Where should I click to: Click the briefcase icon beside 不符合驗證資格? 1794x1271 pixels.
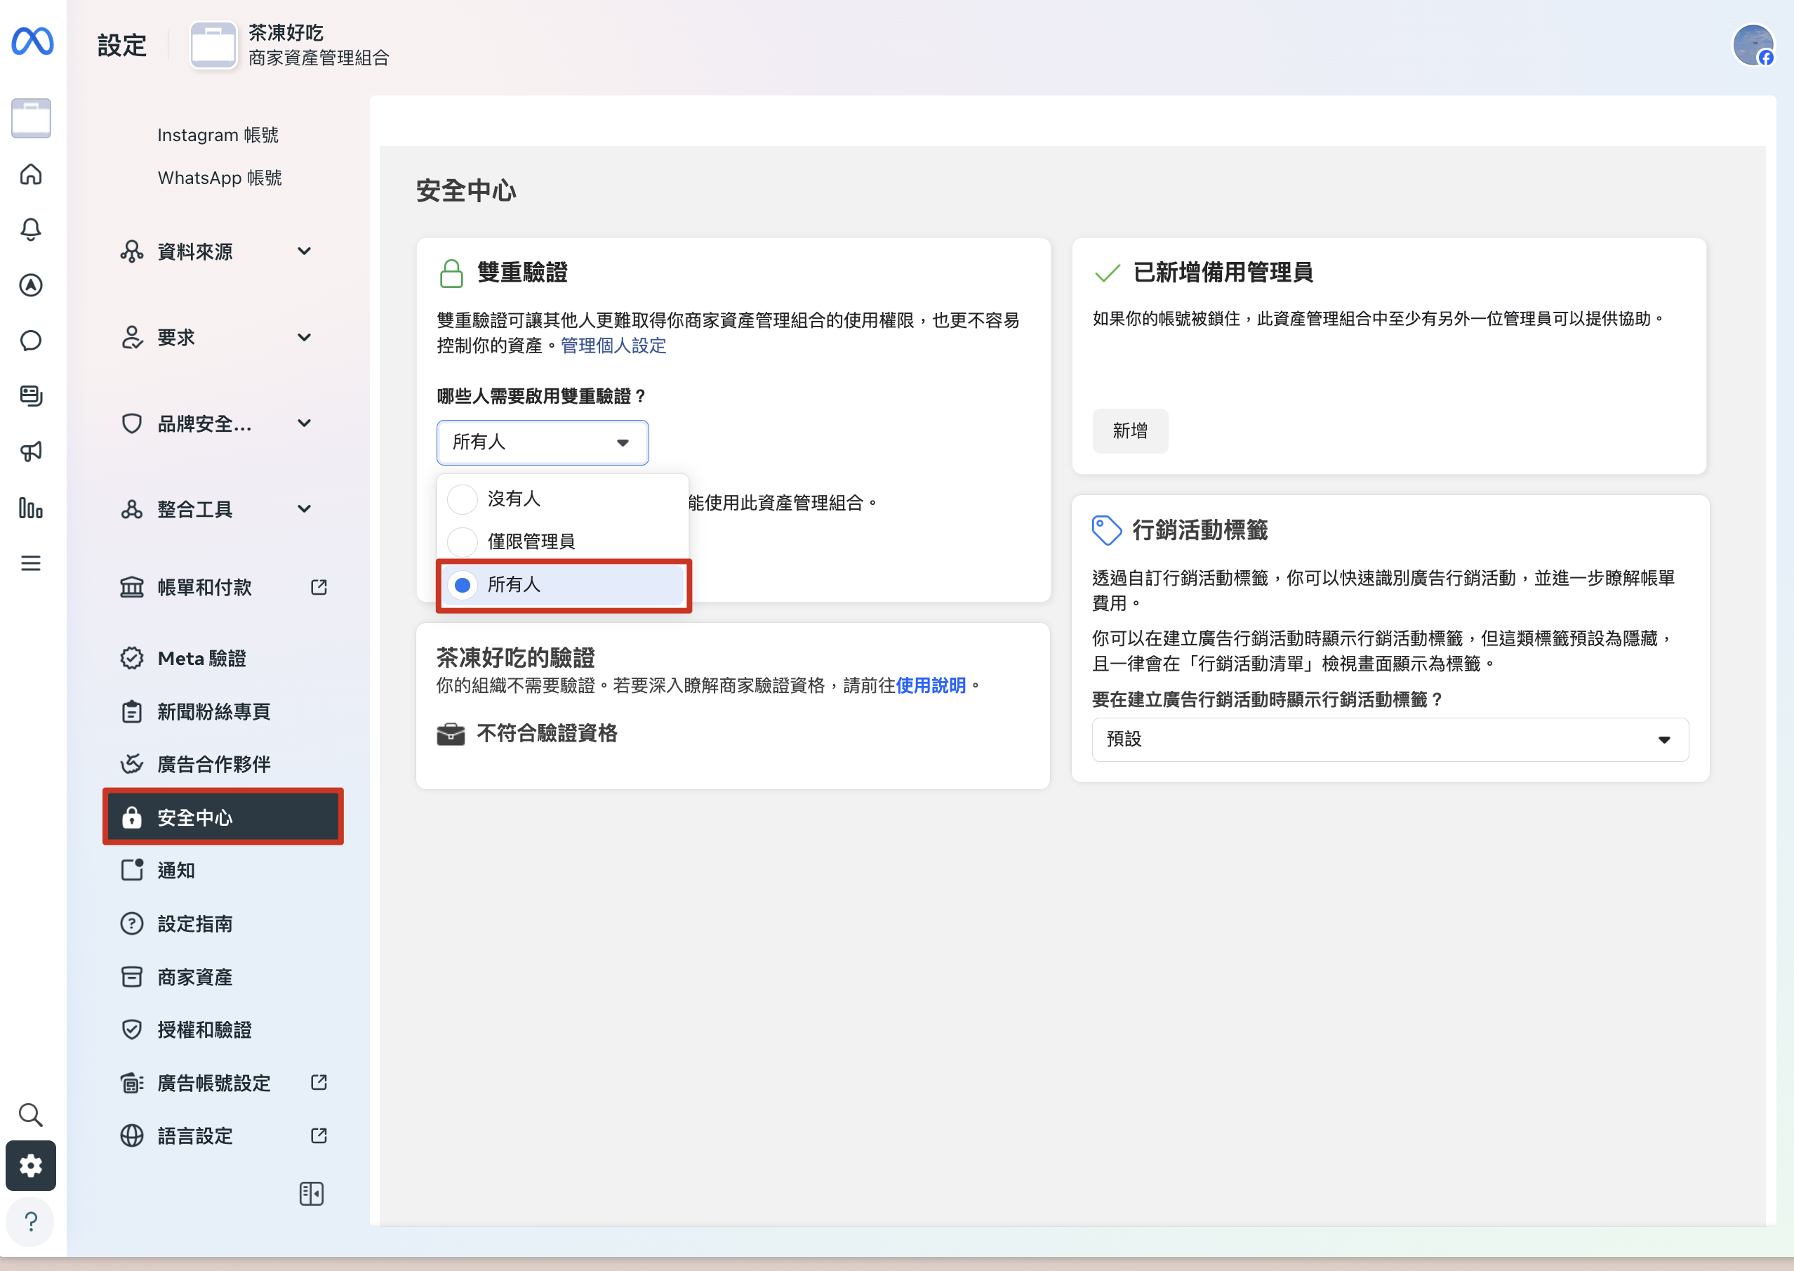point(451,734)
